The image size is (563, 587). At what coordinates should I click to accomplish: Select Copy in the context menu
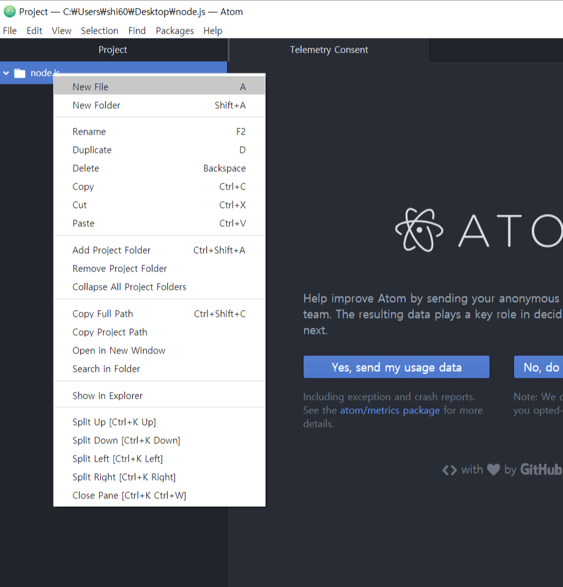159,187
